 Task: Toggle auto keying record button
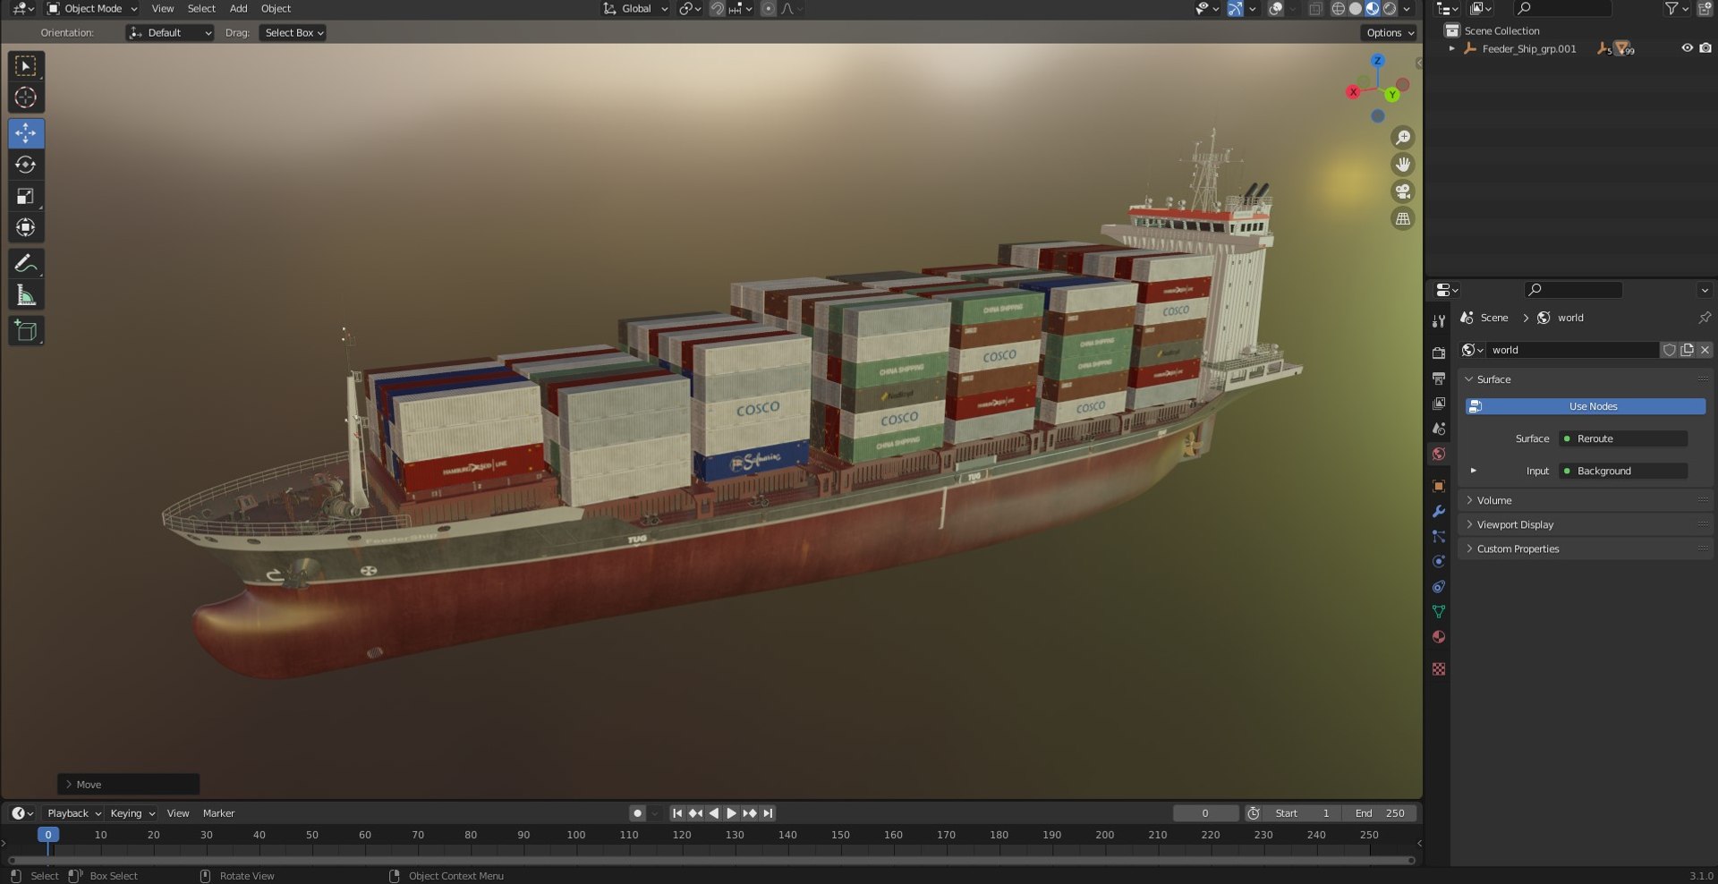coord(637,813)
